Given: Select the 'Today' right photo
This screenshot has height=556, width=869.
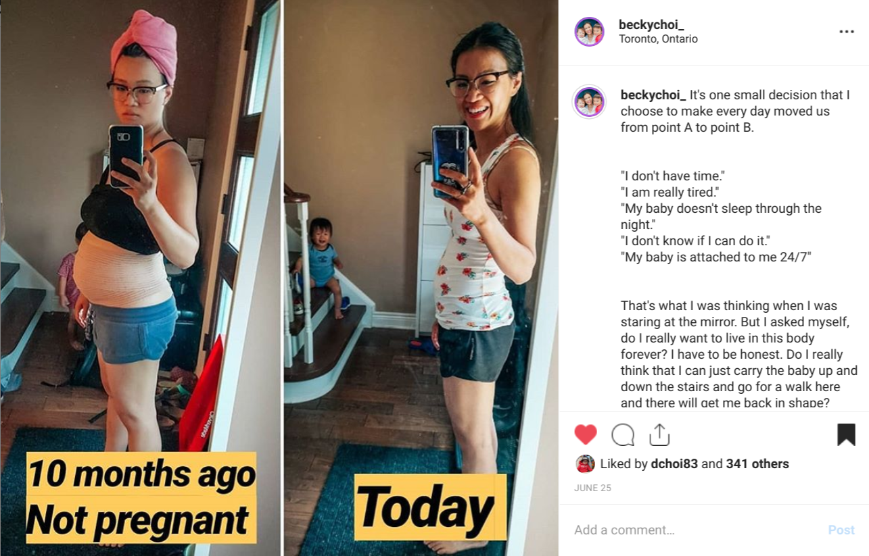Looking at the screenshot, I should [x=421, y=278].
